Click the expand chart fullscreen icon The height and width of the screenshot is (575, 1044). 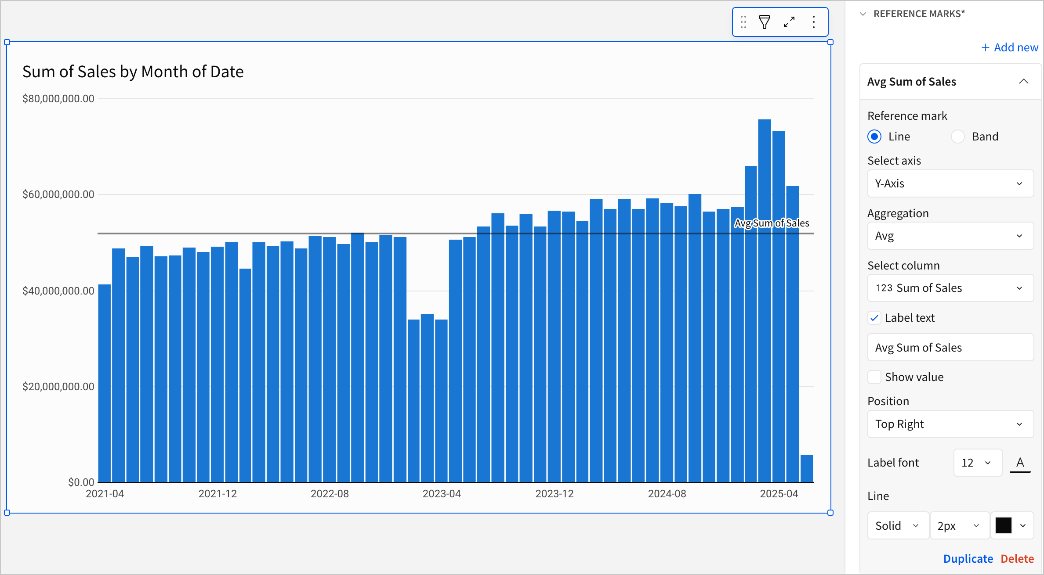pos(789,22)
